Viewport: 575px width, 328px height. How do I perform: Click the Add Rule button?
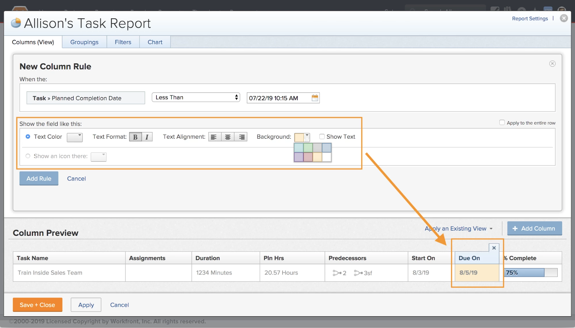tap(39, 178)
